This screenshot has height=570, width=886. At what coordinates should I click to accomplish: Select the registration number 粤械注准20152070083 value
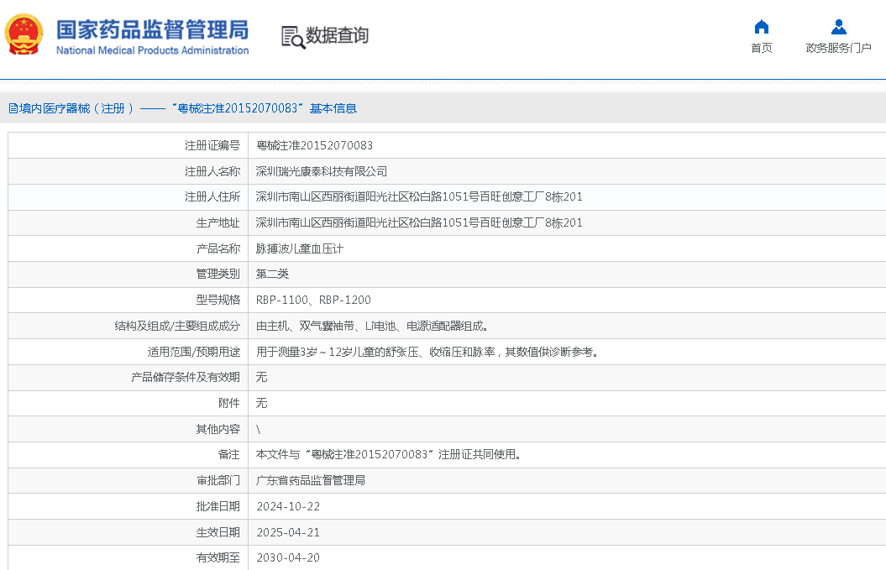[x=314, y=145]
